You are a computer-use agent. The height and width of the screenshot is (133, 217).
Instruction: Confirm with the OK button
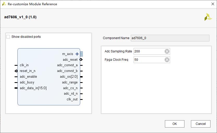click(175, 124)
